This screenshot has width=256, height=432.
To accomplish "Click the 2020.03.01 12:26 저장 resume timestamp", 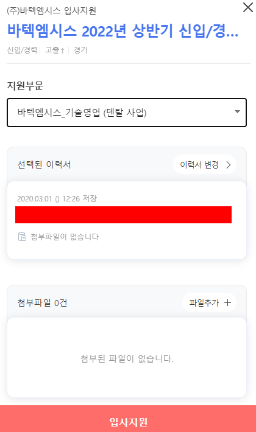I will coord(57,198).
